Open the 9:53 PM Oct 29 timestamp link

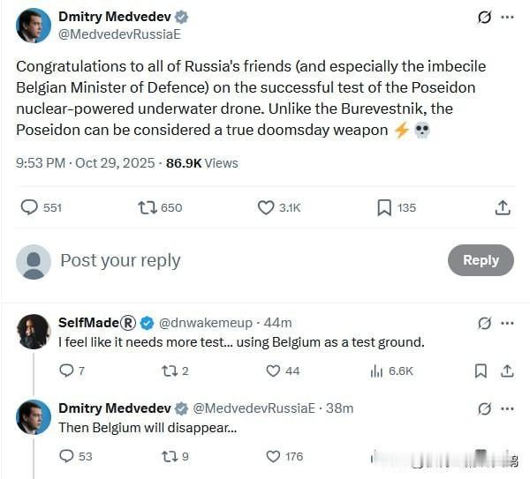pos(86,163)
